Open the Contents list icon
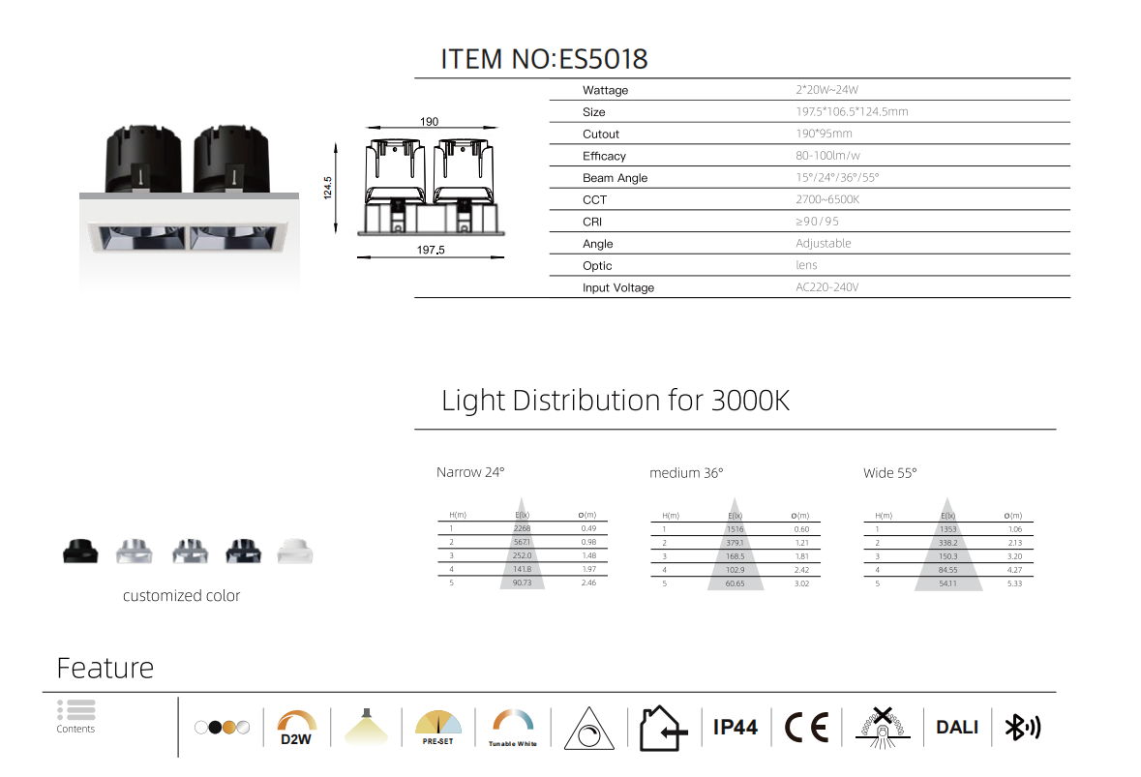 76,710
